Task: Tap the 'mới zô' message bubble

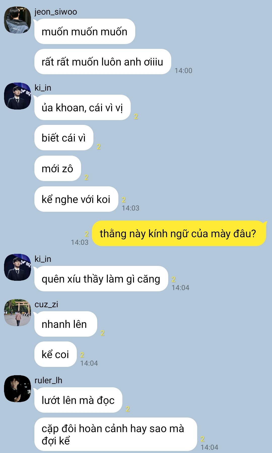Action: pos(58,168)
